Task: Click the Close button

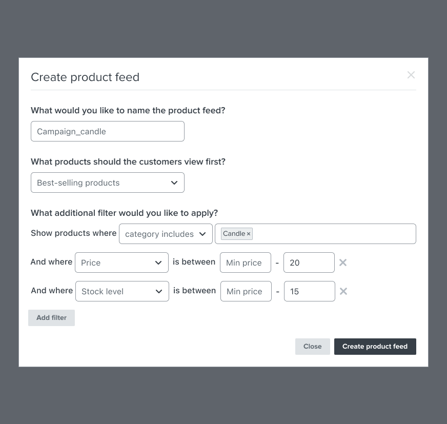Action: (312, 346)
